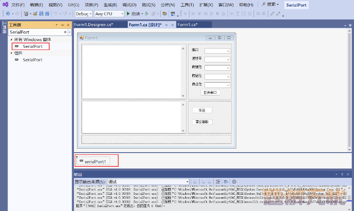Select the 发送 button on form
Screen dimensions: 354x211
click(202, 110)
